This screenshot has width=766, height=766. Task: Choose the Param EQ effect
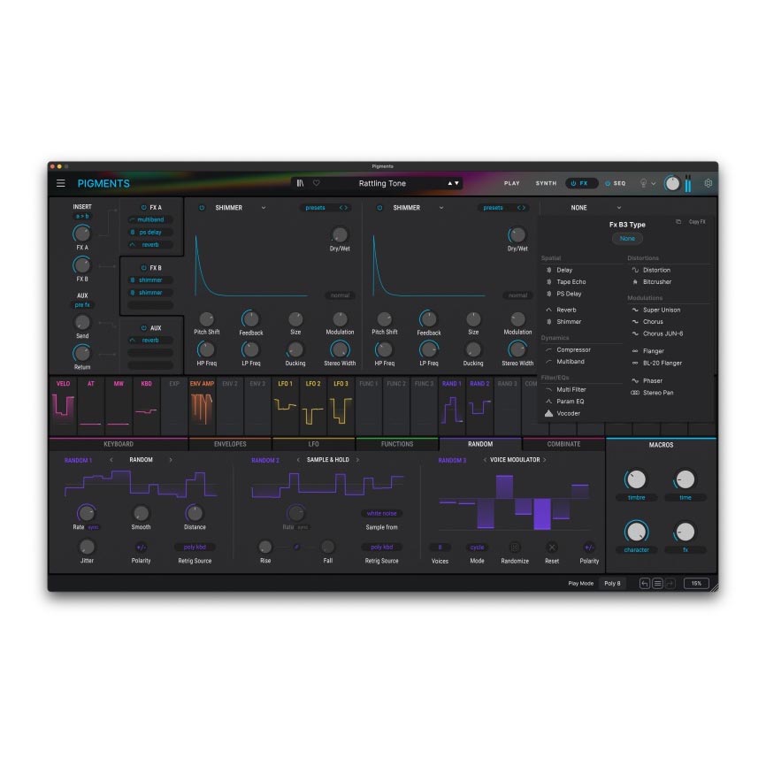(571, 402)
